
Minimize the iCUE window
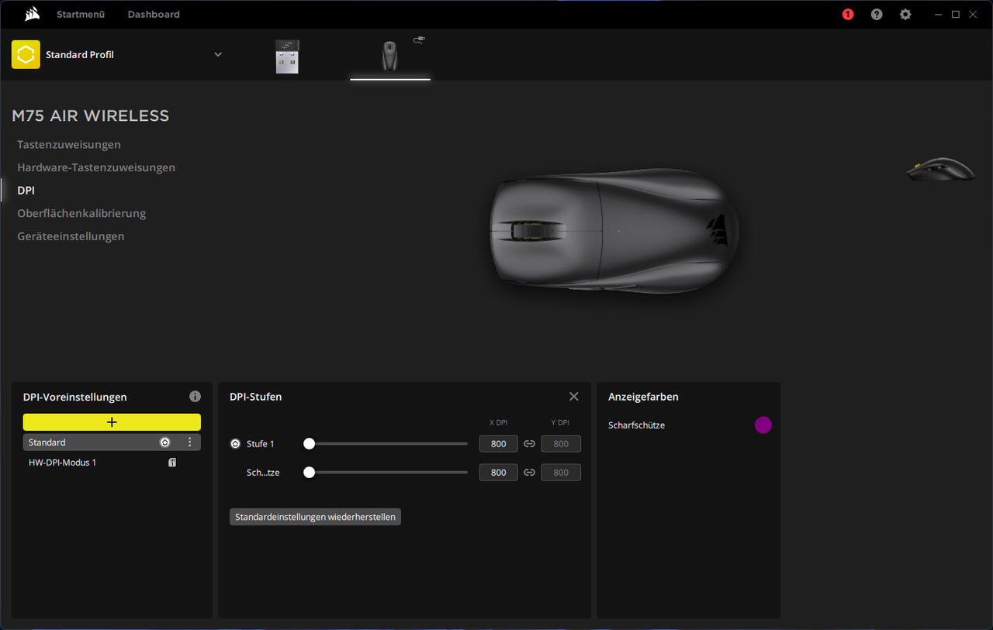click(939, 14)
